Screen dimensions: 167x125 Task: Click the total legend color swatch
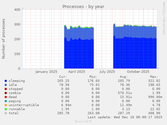pyautogui.click(x=6, y=113)
